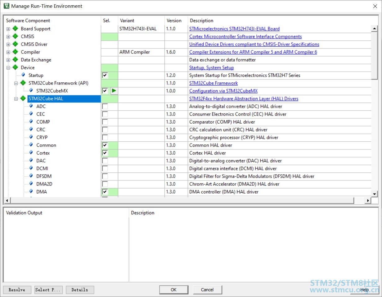Click the DAC blue component icon
This screenshot has height=297, width=382.
31,160
